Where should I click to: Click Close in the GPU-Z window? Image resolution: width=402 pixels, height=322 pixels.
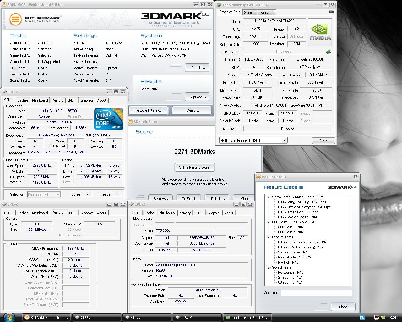323,141
